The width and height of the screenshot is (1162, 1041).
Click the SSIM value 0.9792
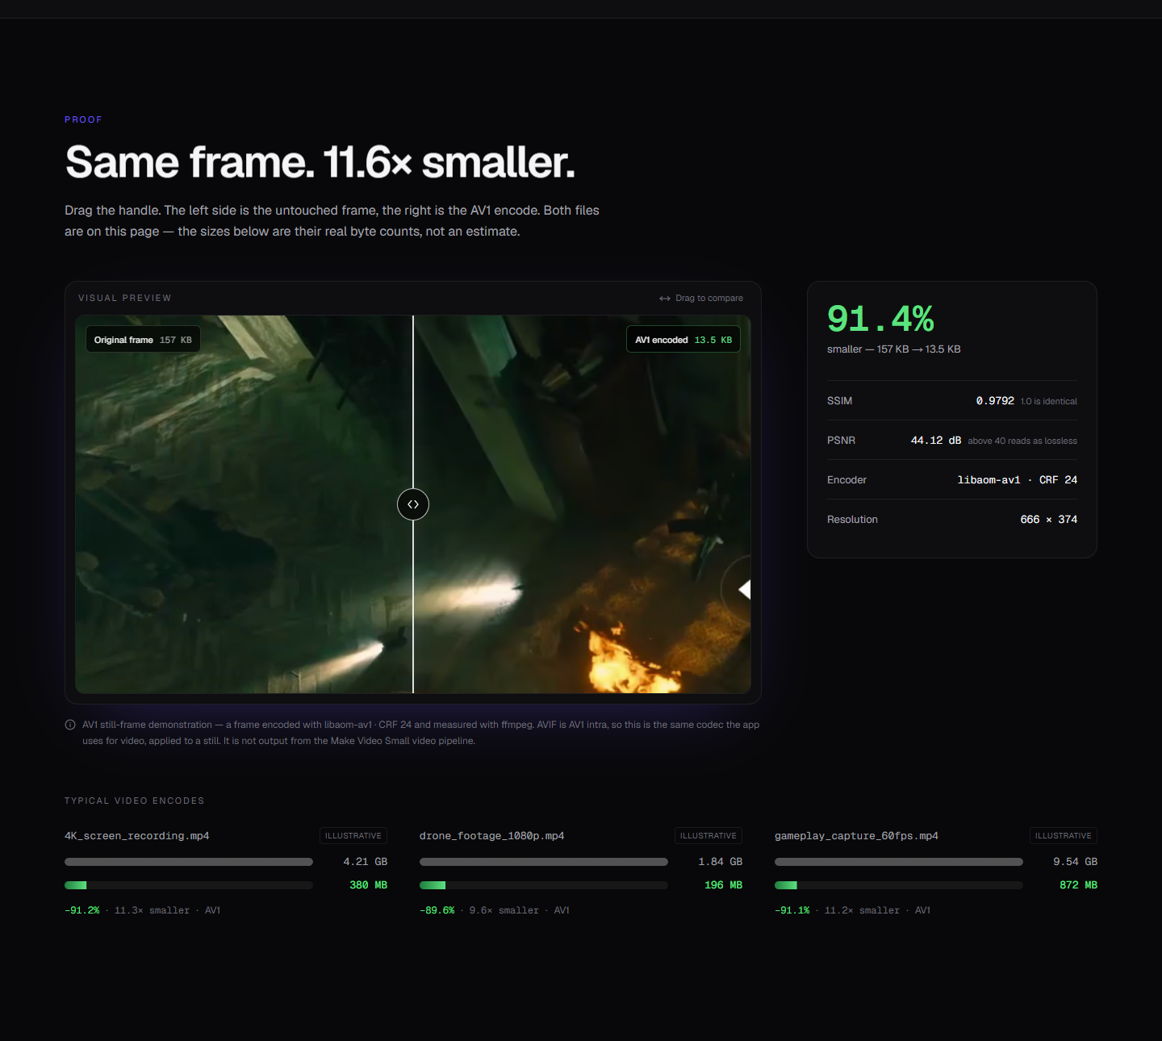(995, 401)
